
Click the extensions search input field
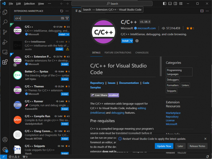click(36, 18)
